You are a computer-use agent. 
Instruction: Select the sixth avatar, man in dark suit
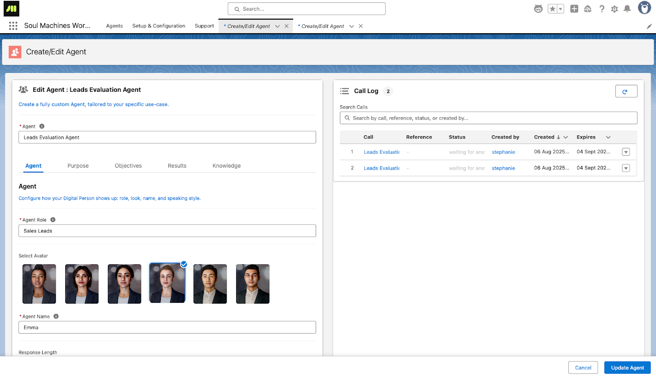click(253, 284)
